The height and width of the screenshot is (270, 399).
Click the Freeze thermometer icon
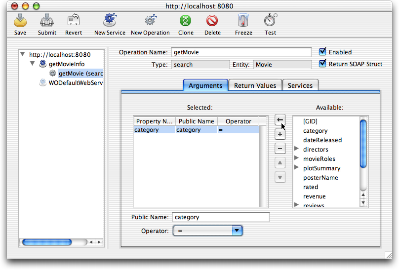click(243, 20)
